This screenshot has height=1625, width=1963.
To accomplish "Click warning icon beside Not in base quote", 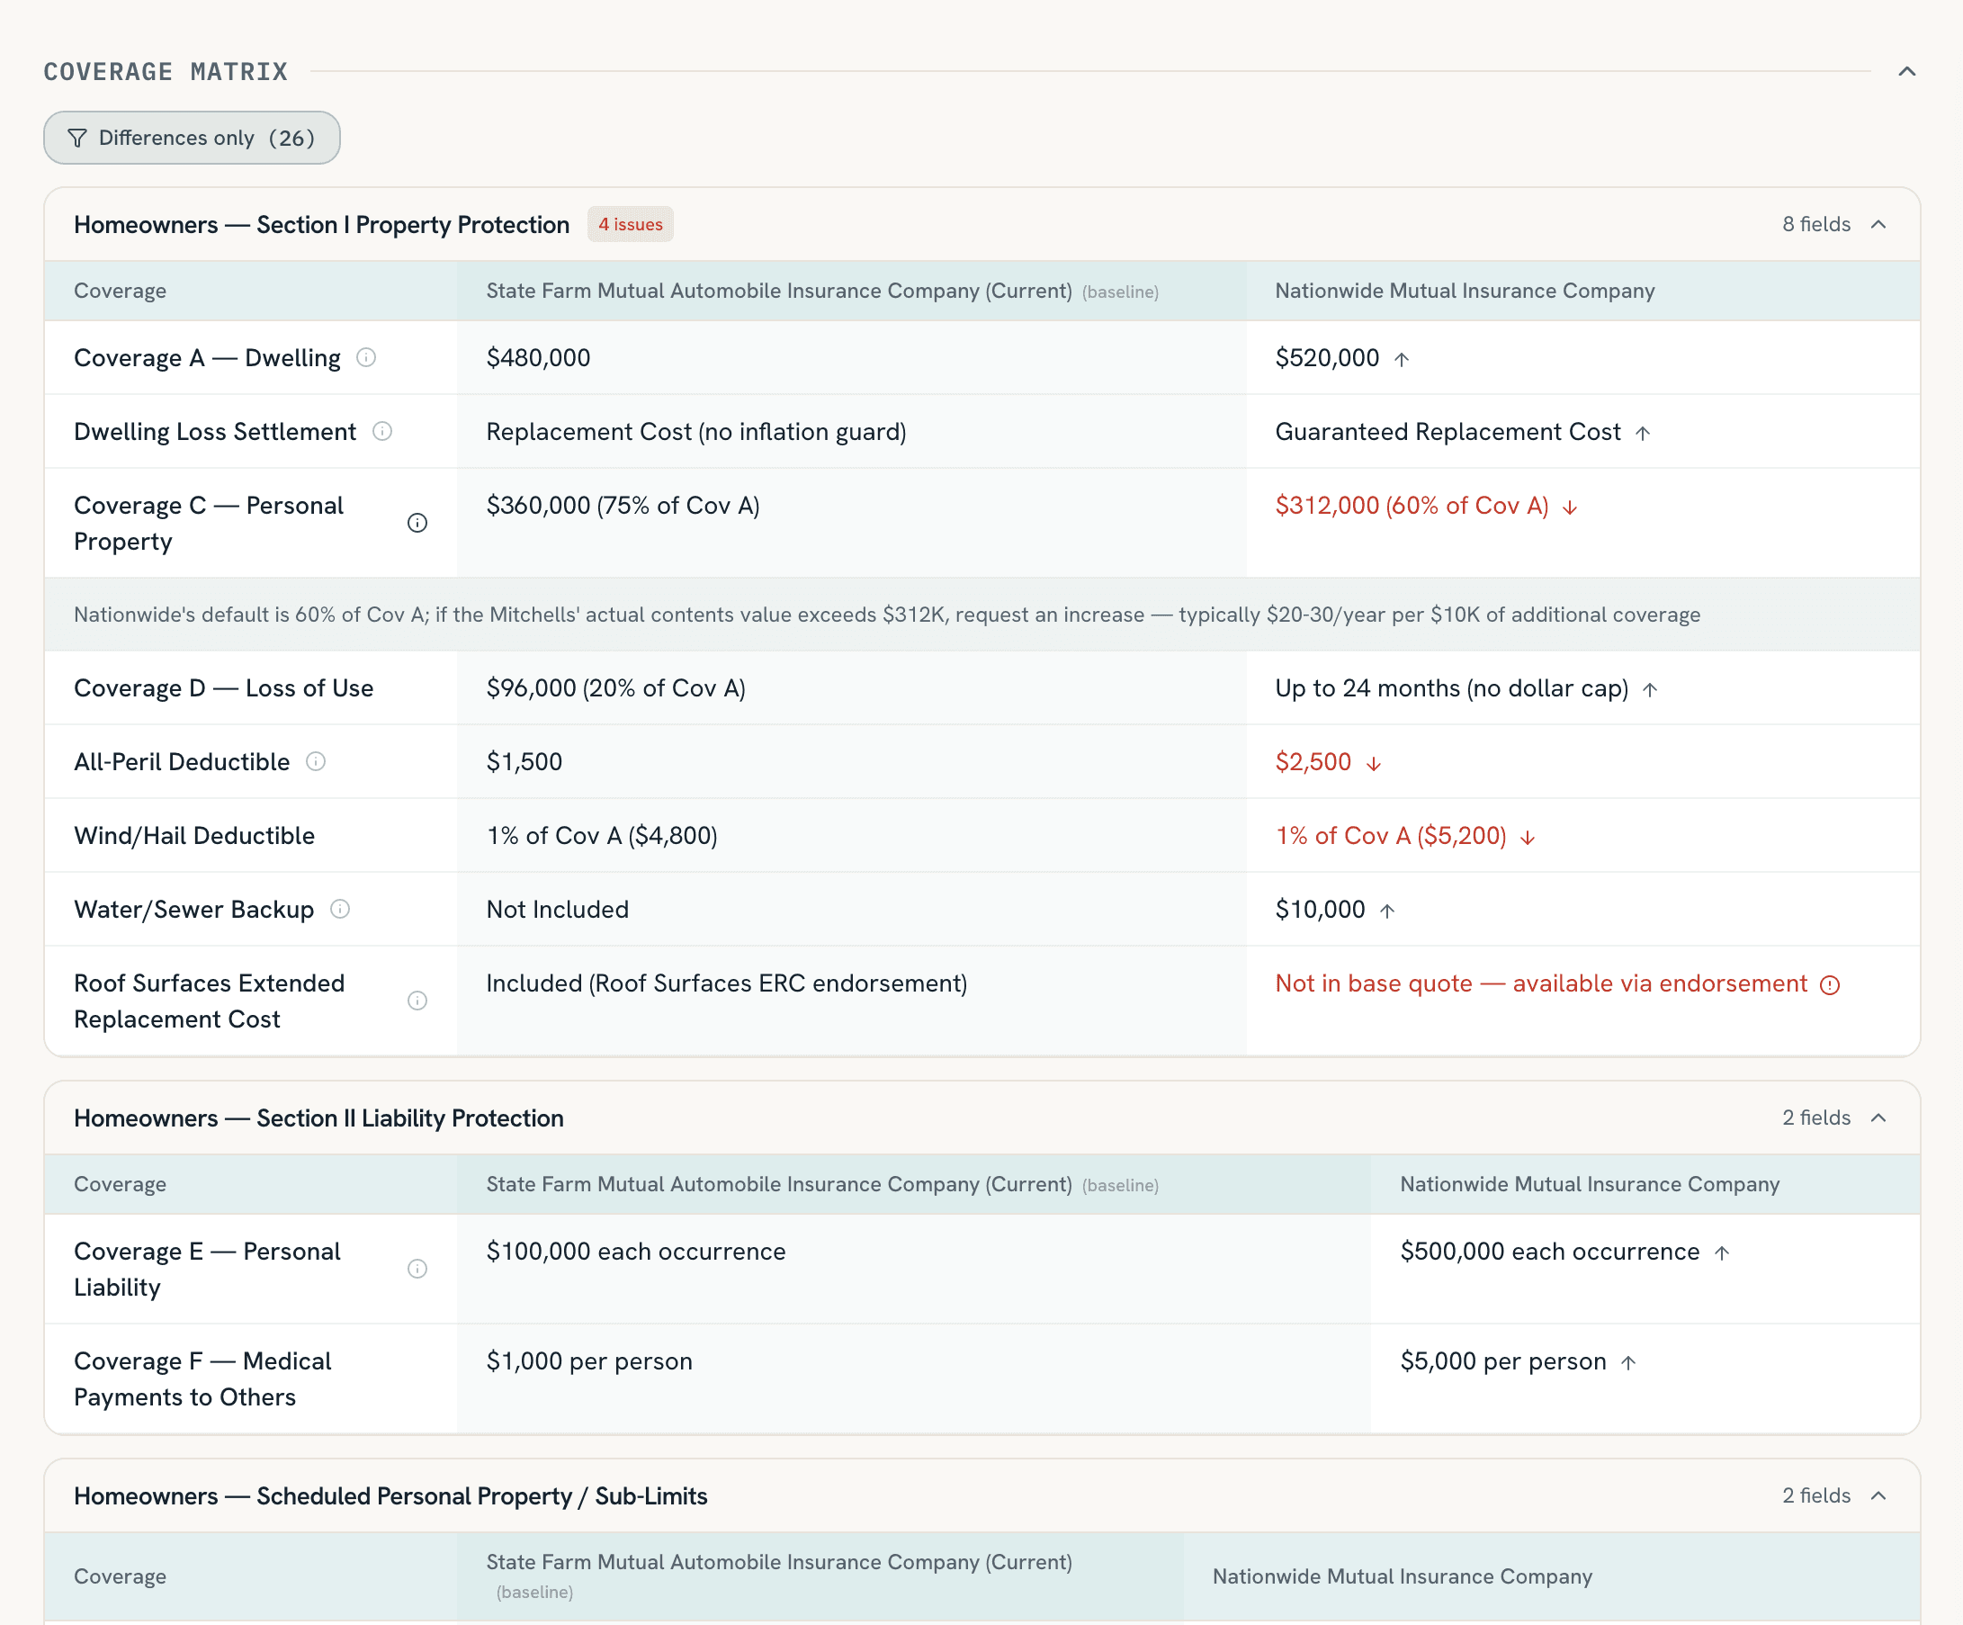I will tap(1830, 984).
